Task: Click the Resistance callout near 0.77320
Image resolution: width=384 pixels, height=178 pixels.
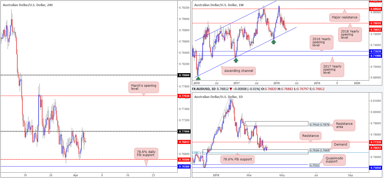Action: pyautogui.click(x=310, y=136)
